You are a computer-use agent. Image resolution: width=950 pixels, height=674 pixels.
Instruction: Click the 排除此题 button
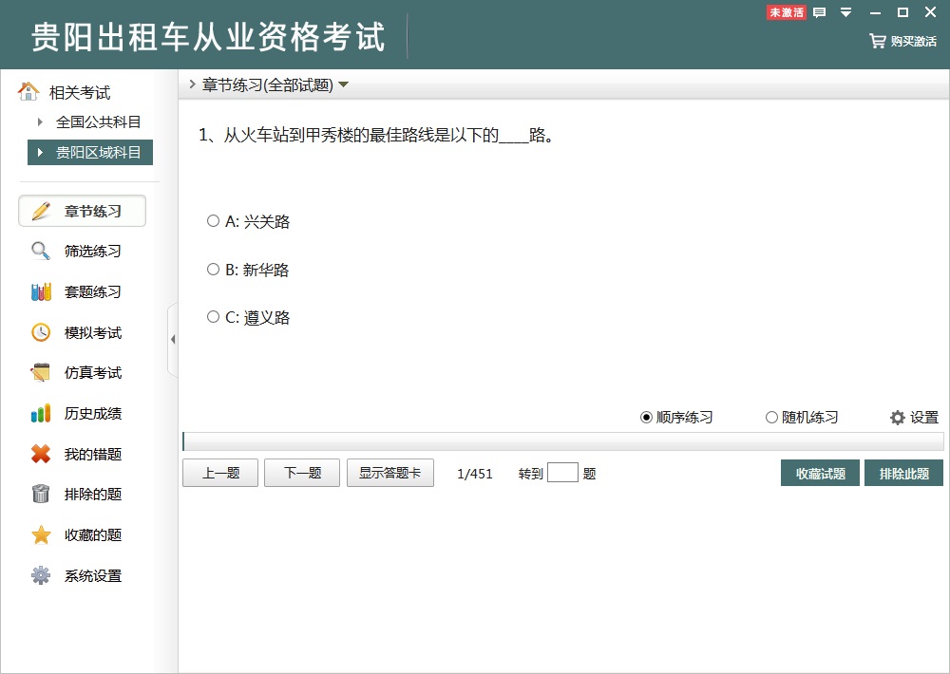coord(904,473)
